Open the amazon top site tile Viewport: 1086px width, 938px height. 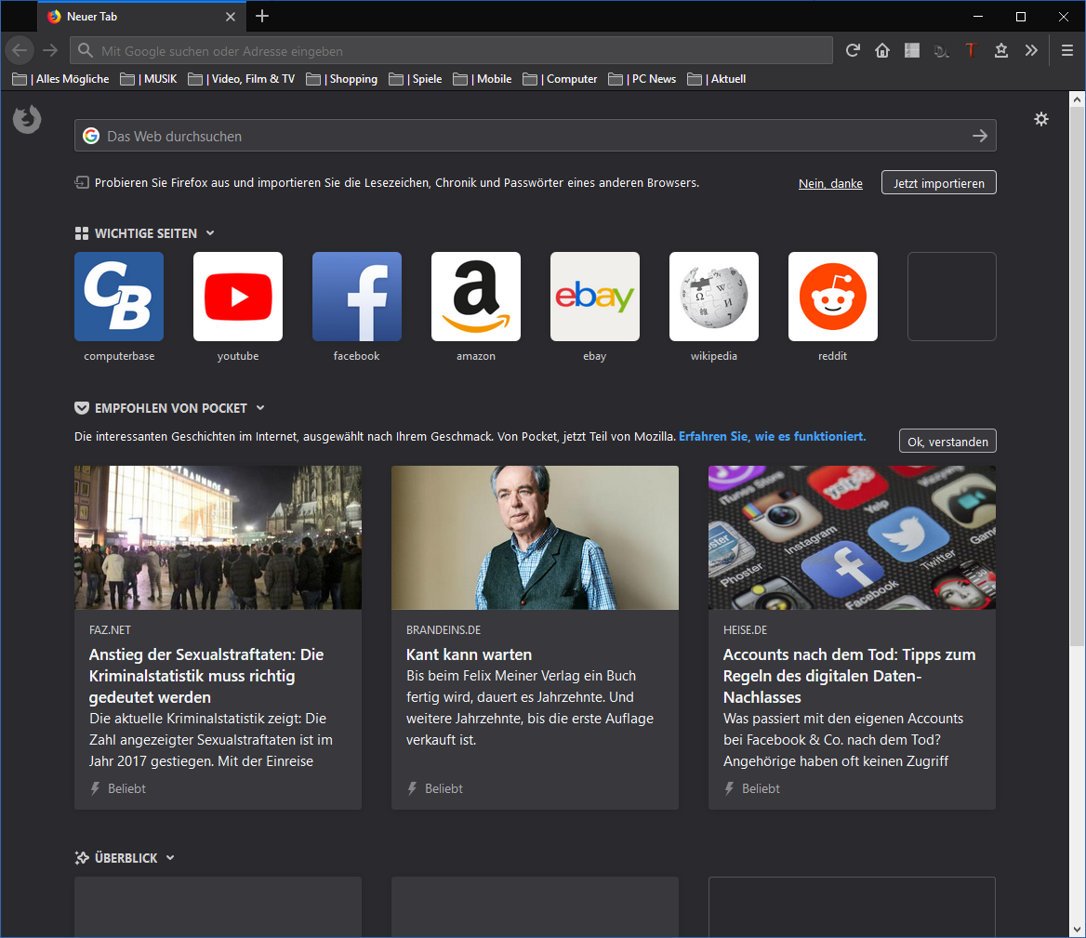coord(476,297)
